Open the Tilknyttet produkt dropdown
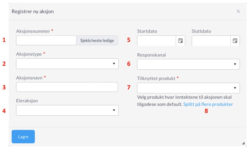The height and width of the screenshot is (148, 248). coord(188,88)
